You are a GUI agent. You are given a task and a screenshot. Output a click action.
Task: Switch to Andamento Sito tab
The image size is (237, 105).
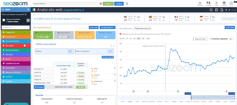click(126, 28)
